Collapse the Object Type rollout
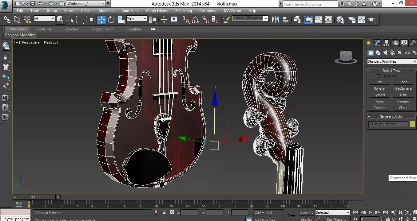The image size is (417, 221). (391, 71)
